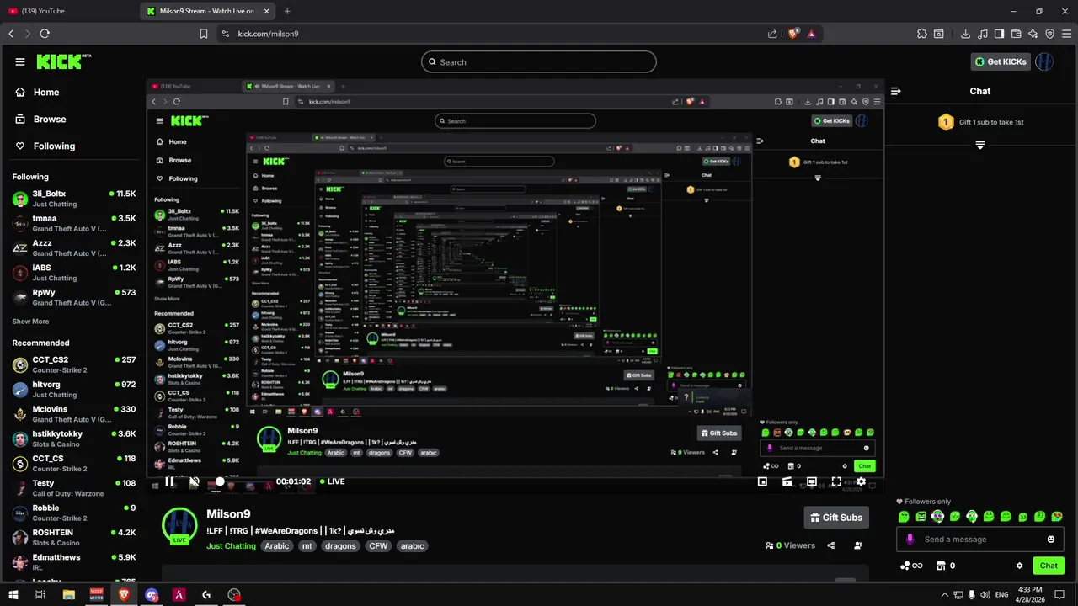Toggle the browser sidebar panel icon
The height and width of the screenshot is (606, 1078).
pyautogui.click(x=999, y=34)
